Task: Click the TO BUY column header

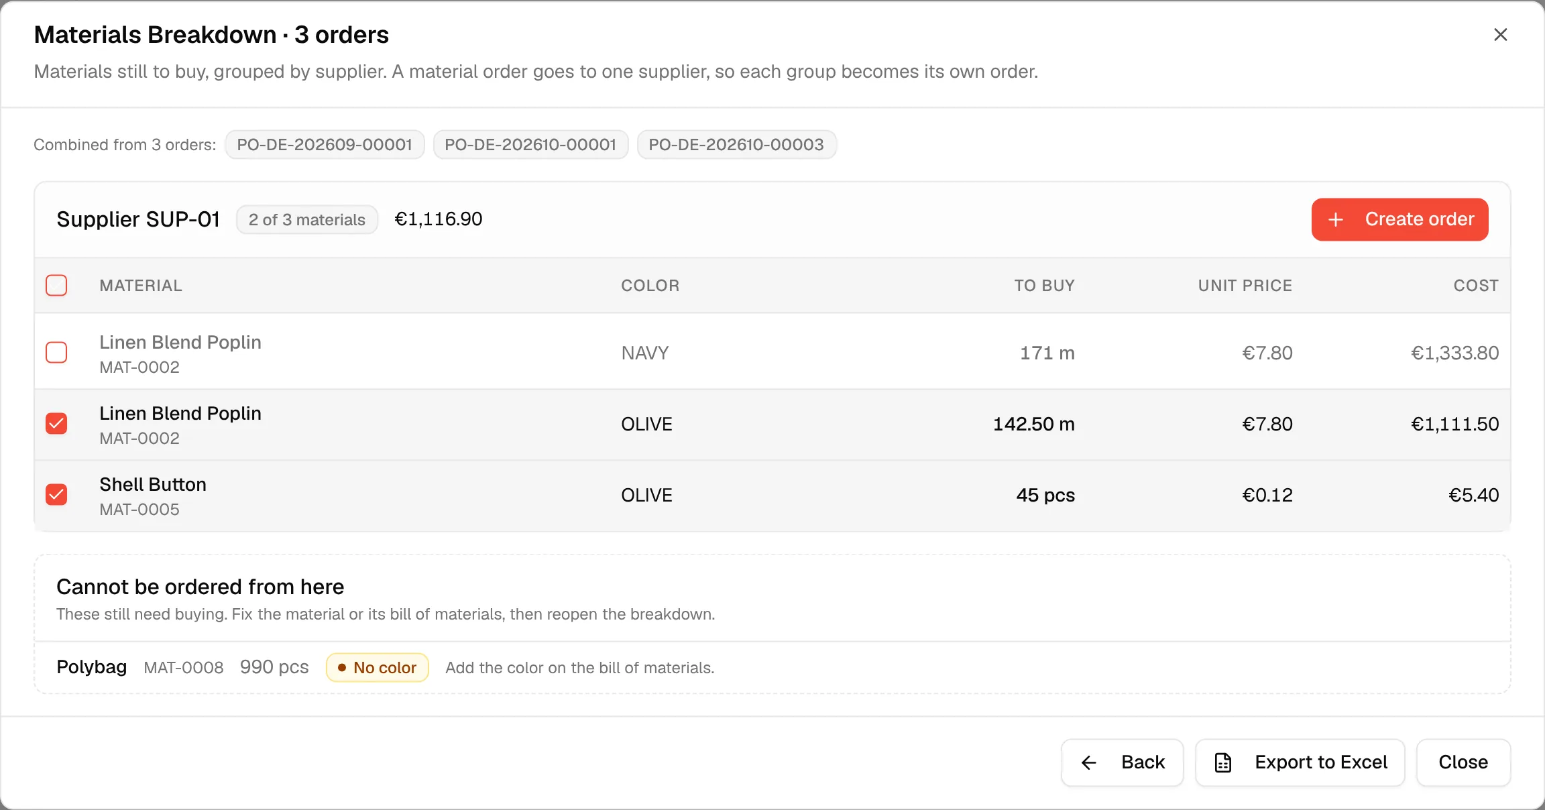Action: pyautogui.click(x=1044, y=286)
